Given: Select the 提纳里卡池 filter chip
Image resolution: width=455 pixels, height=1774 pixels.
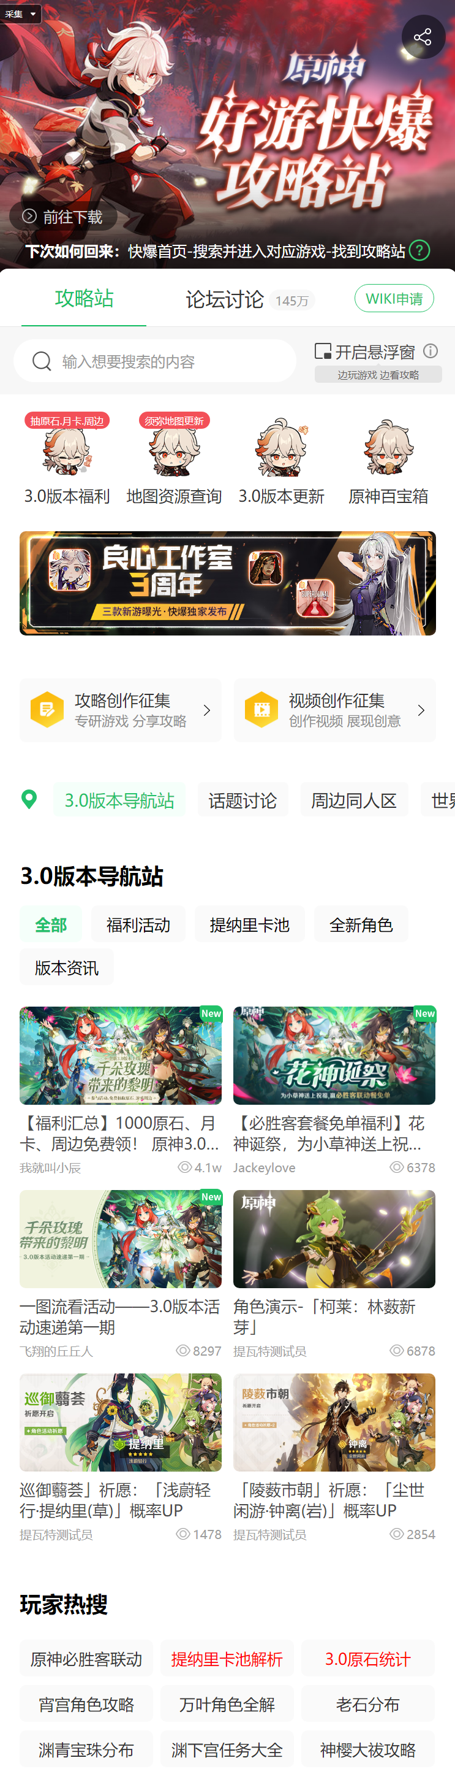Looking at the screenshot, I should [x=249, y=924].
